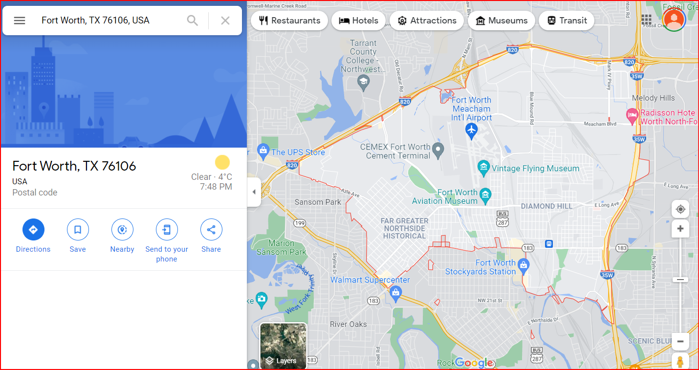Open the hamburger main menu
699x370 pixels.
pyautogui.click(x=20, y=21)
